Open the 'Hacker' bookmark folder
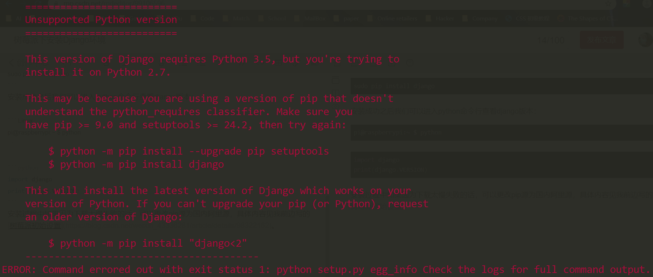 [440, 18]
